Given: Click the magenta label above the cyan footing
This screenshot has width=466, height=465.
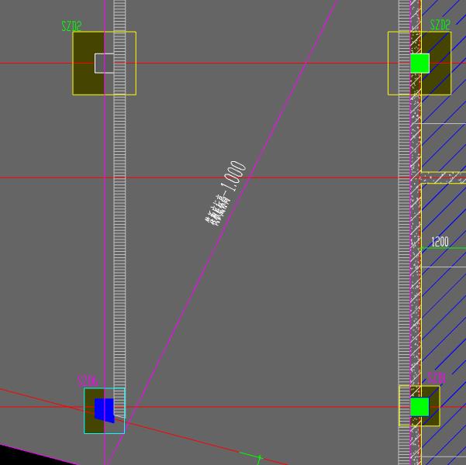Looking at the screenshot, I should point(88,381).
